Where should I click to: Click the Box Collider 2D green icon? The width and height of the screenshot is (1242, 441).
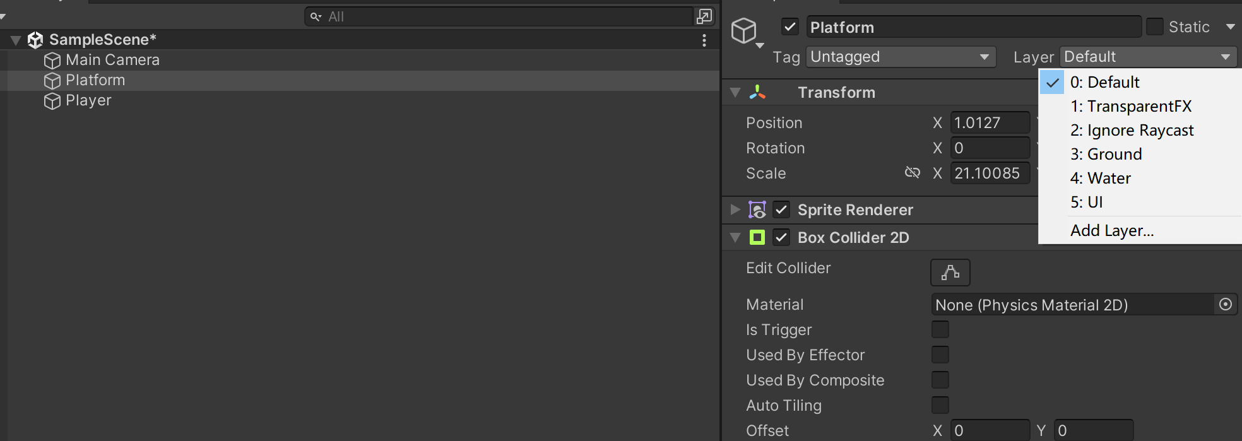coord(757,237)
